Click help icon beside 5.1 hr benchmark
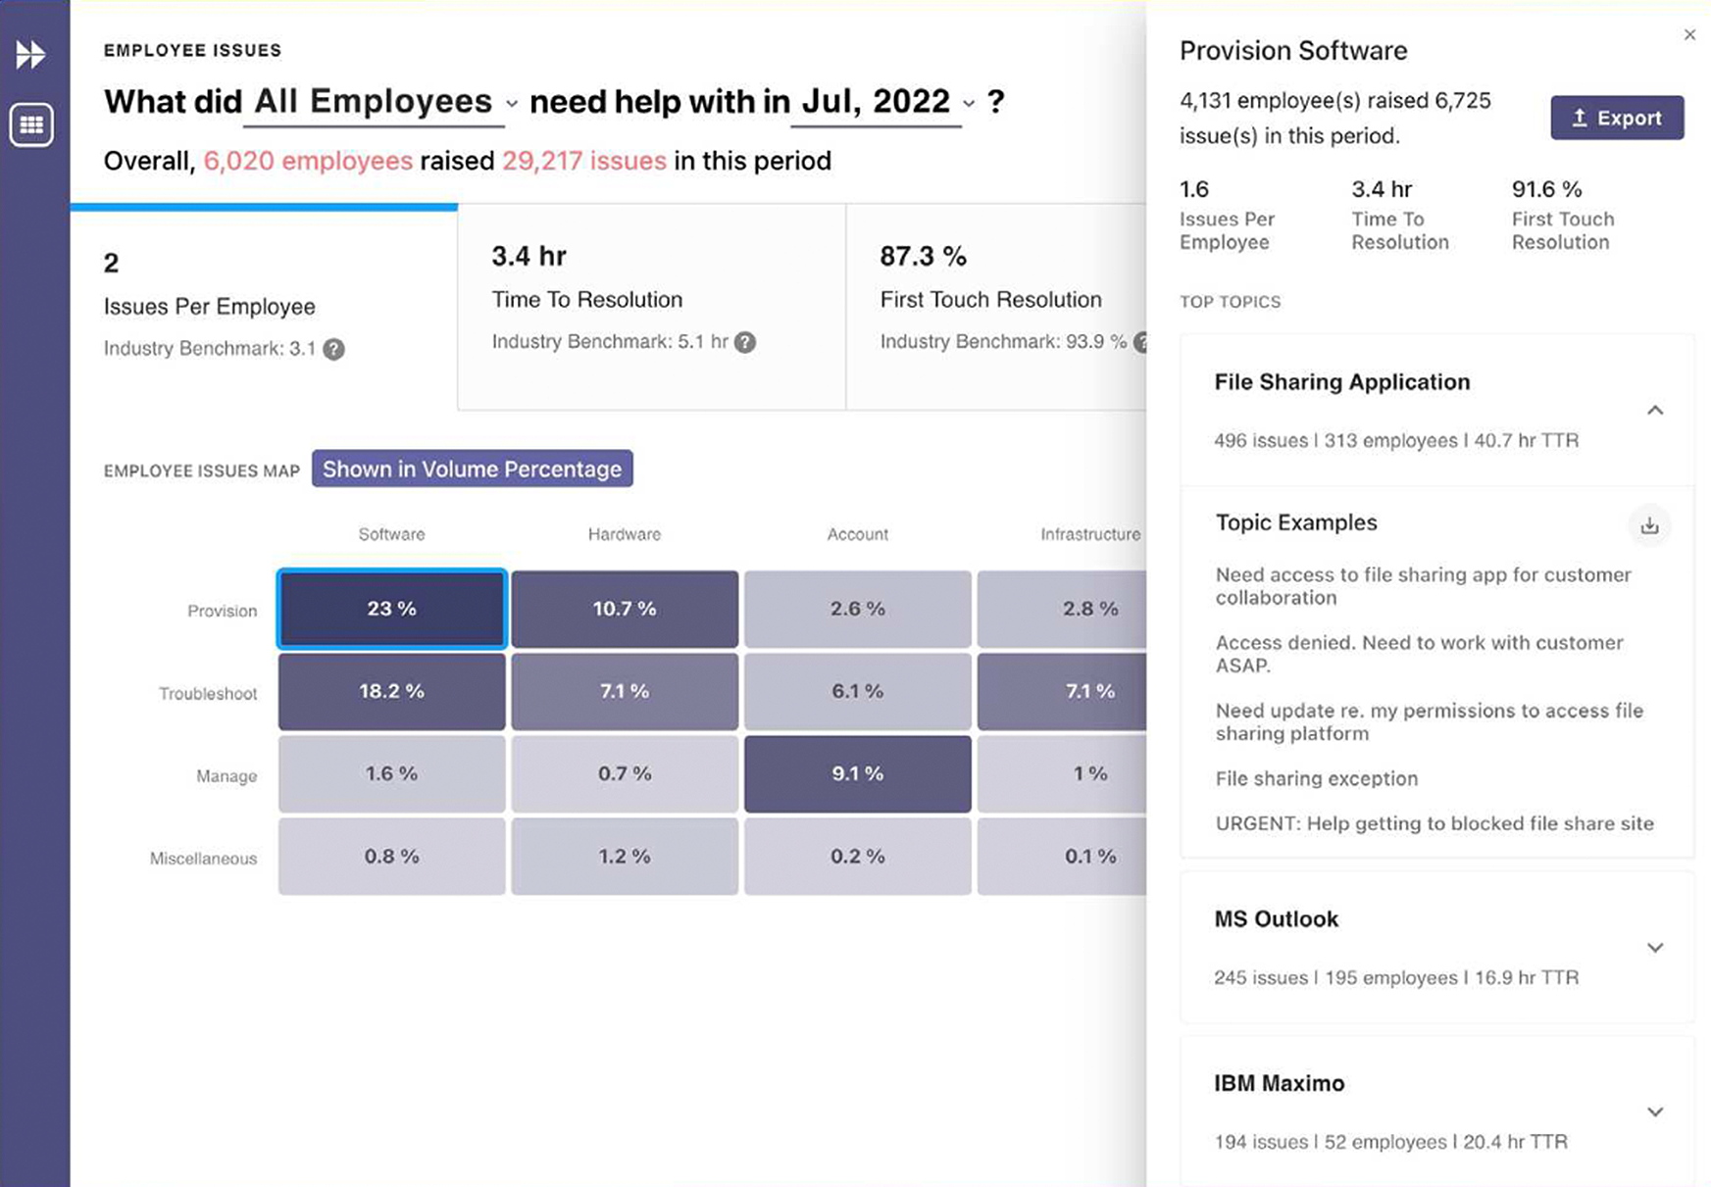The height and width of the screenshot is (1187, 1711). 745,342
